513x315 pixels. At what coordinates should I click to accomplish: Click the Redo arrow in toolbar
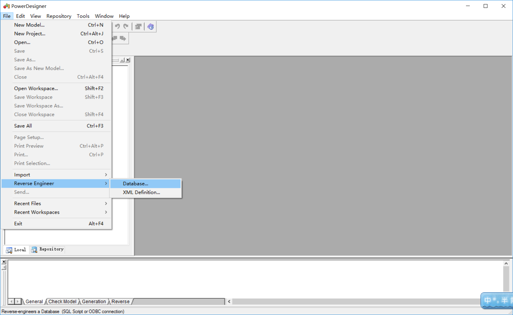(126, 26)
